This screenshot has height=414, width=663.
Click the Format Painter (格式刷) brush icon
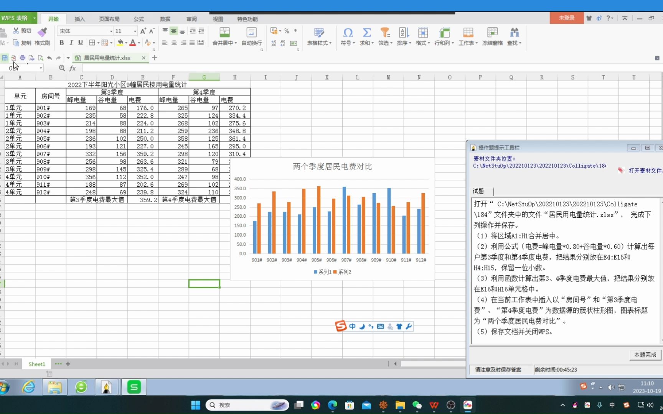[42, 31]
